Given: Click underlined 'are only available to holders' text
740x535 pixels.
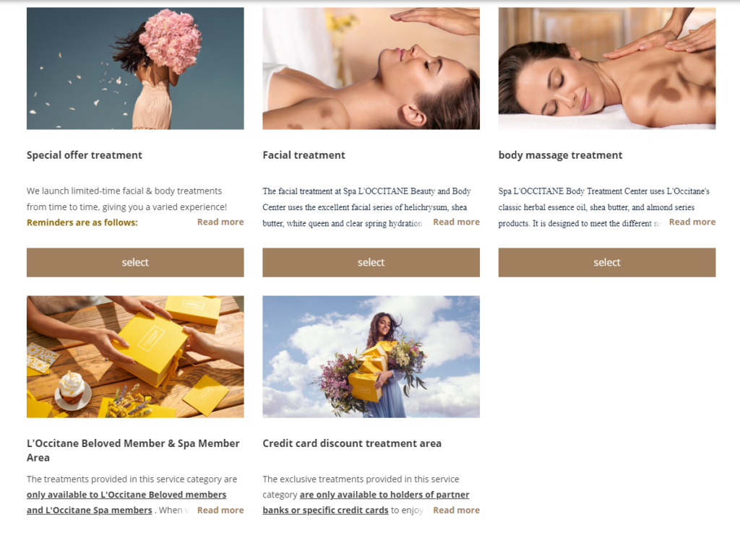Looking at the screenshot, I should [366, 495].
